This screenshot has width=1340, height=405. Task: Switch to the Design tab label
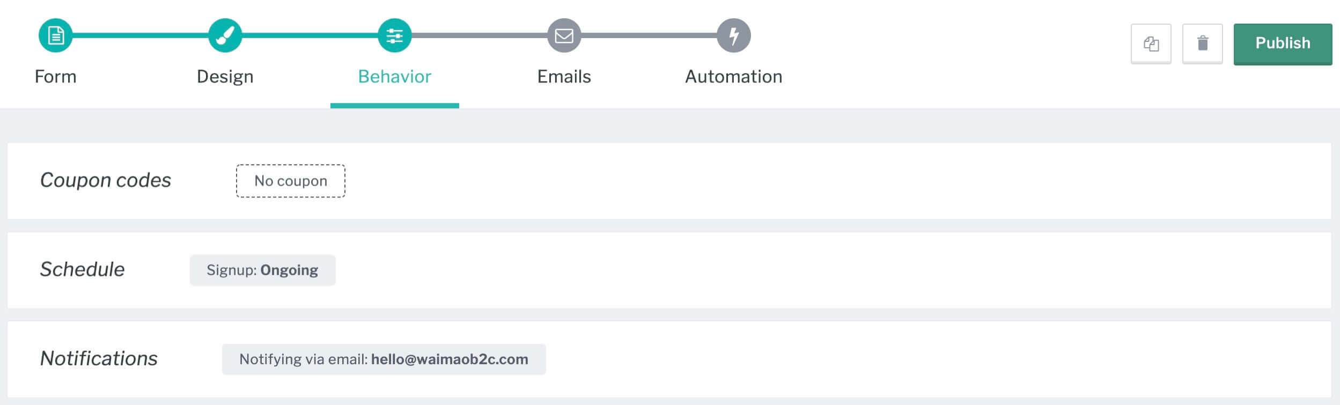[225, 77]
